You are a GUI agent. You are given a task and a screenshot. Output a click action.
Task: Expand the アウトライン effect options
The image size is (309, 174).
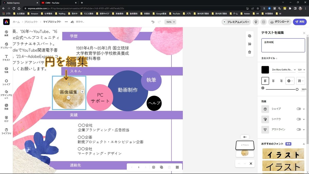(304, 129)
